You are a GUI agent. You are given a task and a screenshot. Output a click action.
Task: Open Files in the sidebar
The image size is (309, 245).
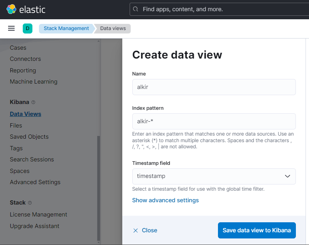pyautogui.click(x=16, y=126)
